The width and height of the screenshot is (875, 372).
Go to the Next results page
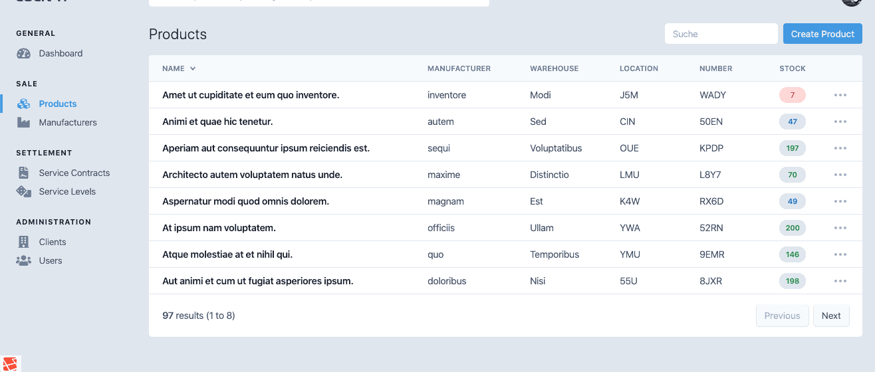click(831, 316)
